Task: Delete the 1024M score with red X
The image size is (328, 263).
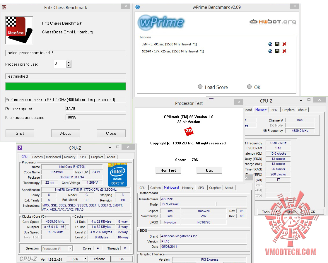Action: 284,51
